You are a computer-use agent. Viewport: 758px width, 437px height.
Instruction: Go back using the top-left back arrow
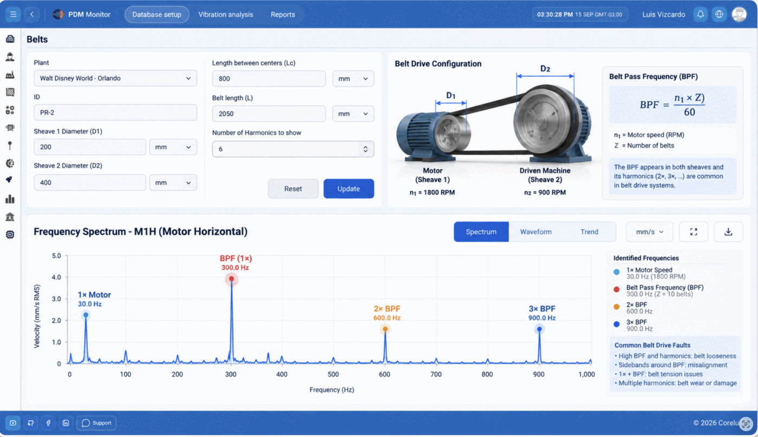[x=32, y=15]
